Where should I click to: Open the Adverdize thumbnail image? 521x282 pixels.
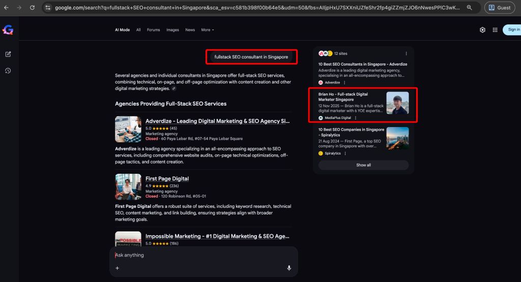128,129
